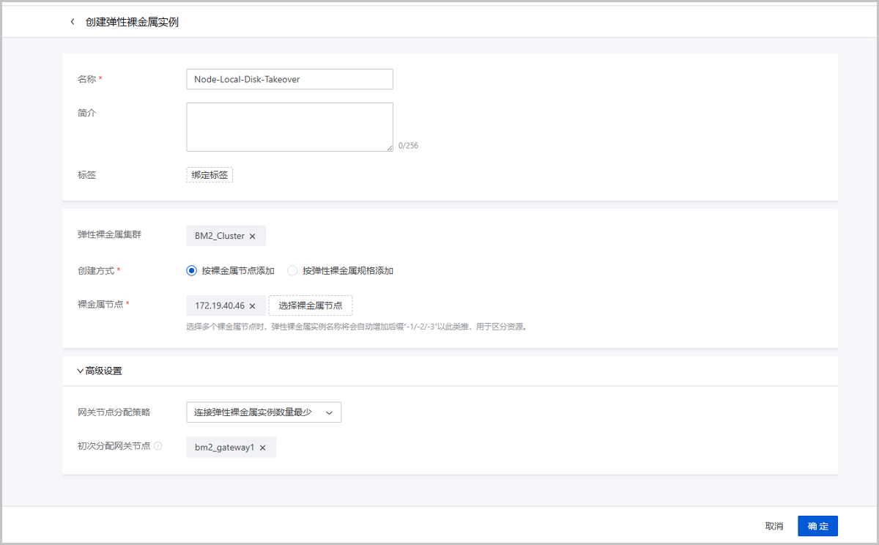Viewport: 879px width, 545px height.
Task: Open the 网关节点分配策略 dropdown
Action: [x=264, y=412]
